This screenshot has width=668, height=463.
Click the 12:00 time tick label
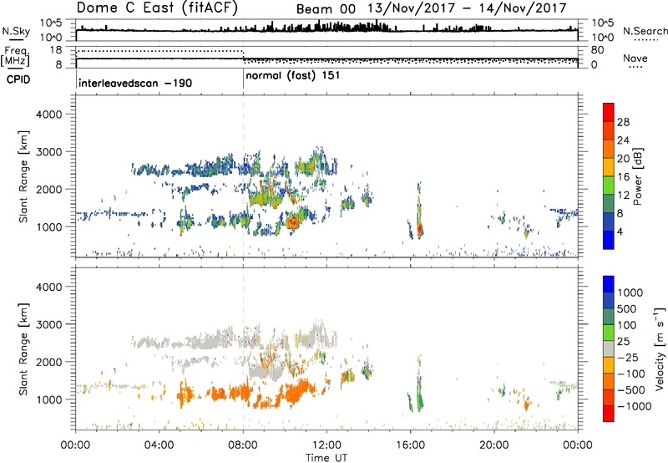pos(326,445)
